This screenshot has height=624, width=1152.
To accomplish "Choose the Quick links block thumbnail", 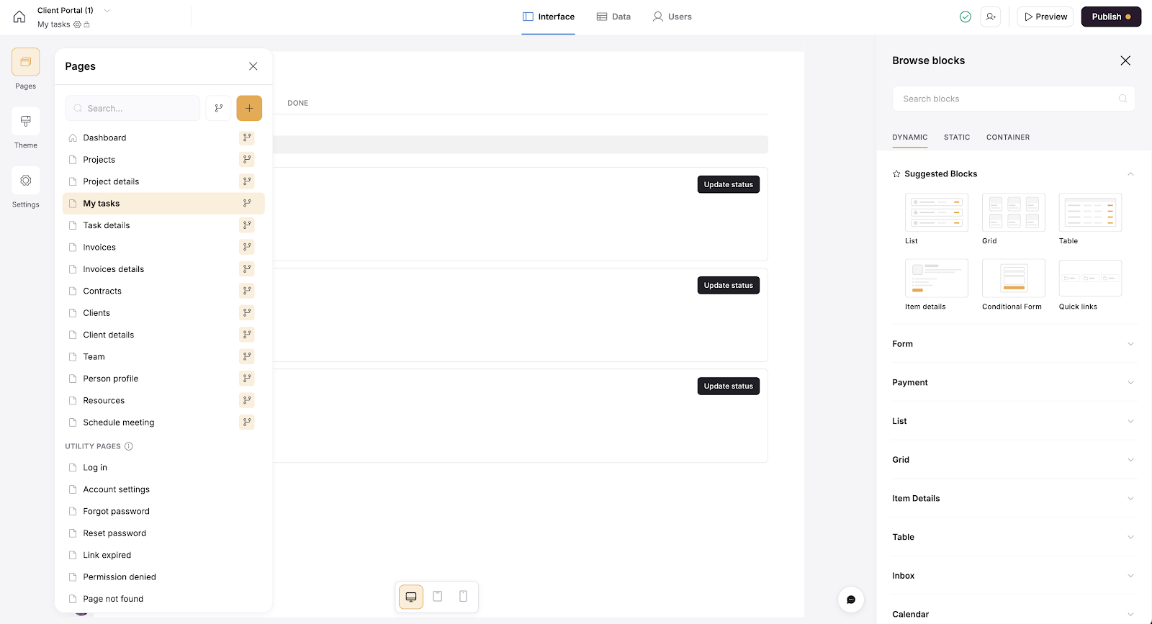I will [1090, 278].
